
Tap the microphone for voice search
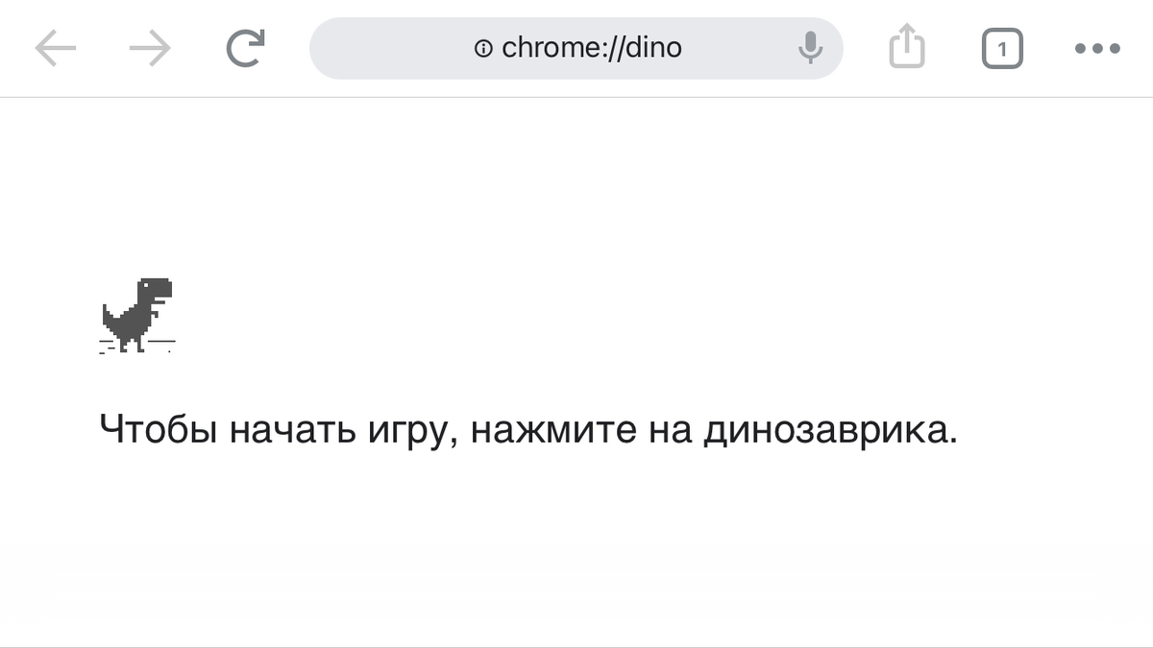pyautogui.click(x=810, y=47)
